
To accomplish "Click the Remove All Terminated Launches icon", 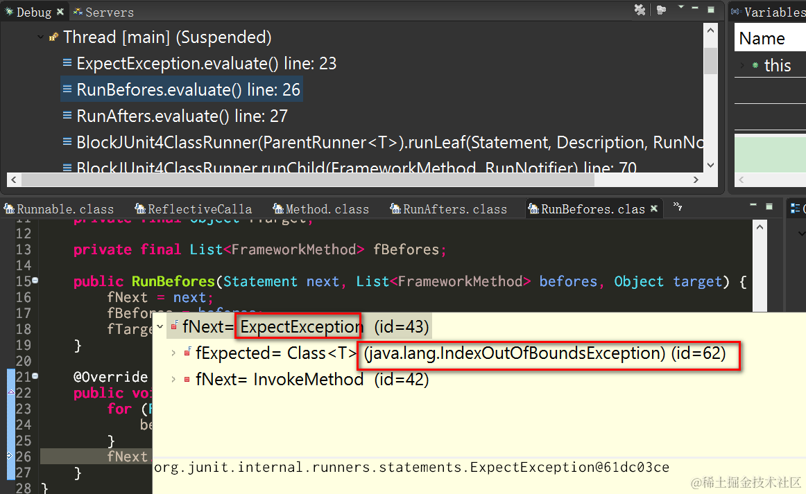I will 640,10.
